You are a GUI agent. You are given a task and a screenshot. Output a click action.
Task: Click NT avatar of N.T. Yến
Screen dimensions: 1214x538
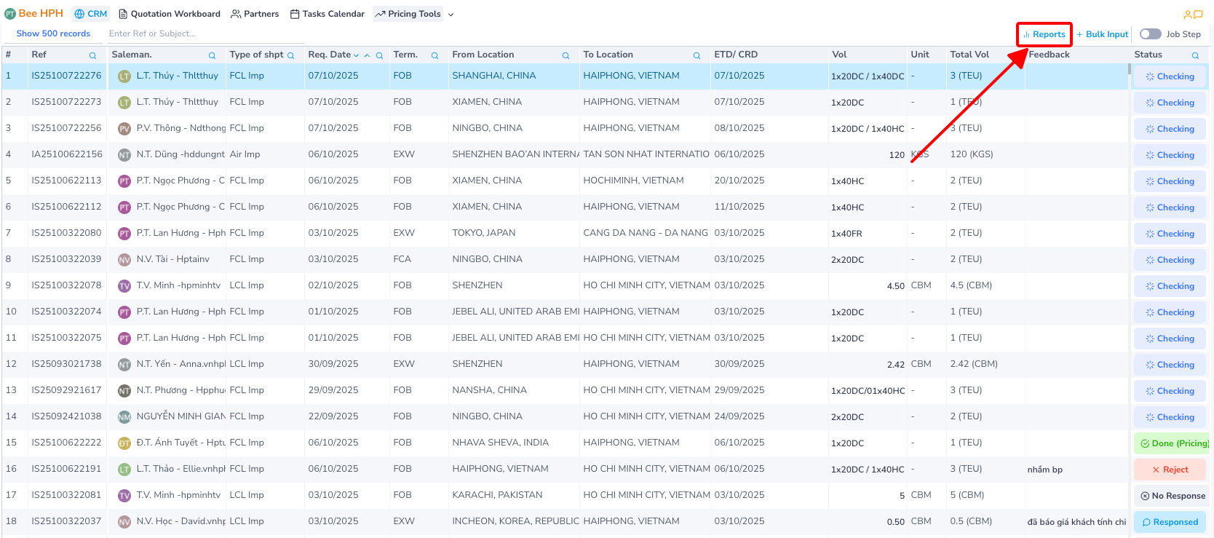(124, 365)
